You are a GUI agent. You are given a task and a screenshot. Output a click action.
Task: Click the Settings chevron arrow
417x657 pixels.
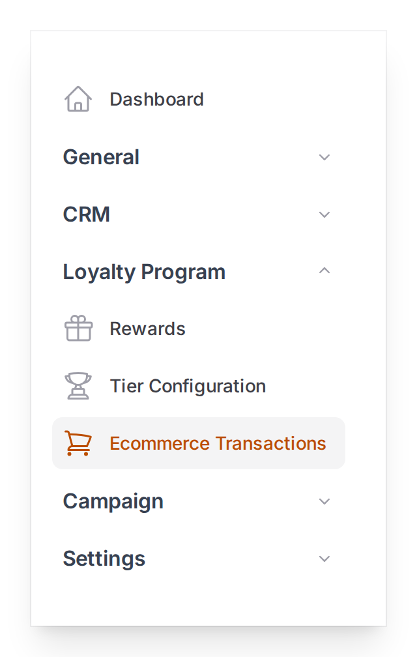pyautogui.click(x=324, y=559)
